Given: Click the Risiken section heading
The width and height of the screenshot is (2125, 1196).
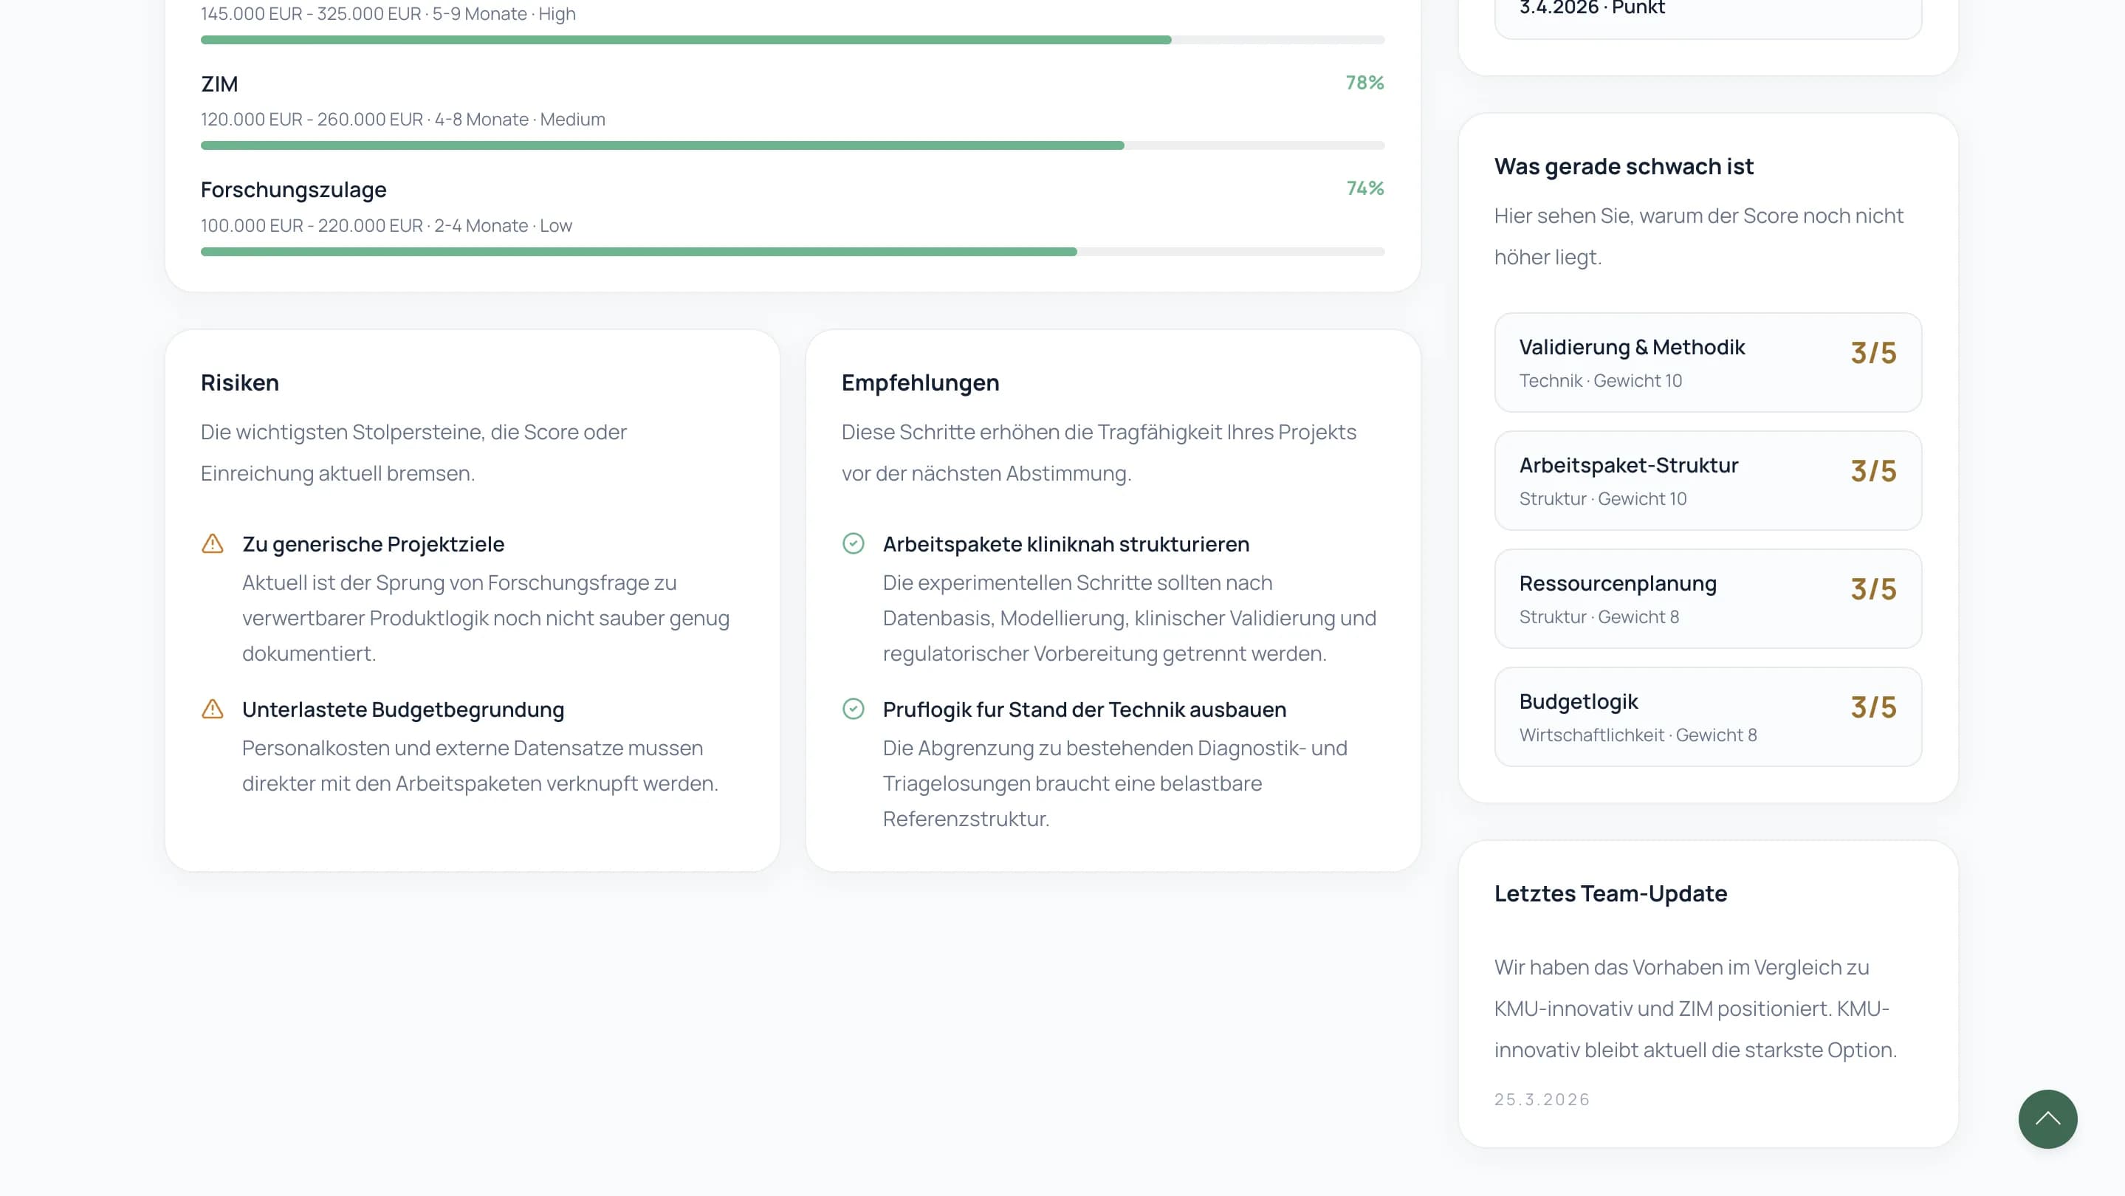Looking at the screenshot, I should pos(240,382).
